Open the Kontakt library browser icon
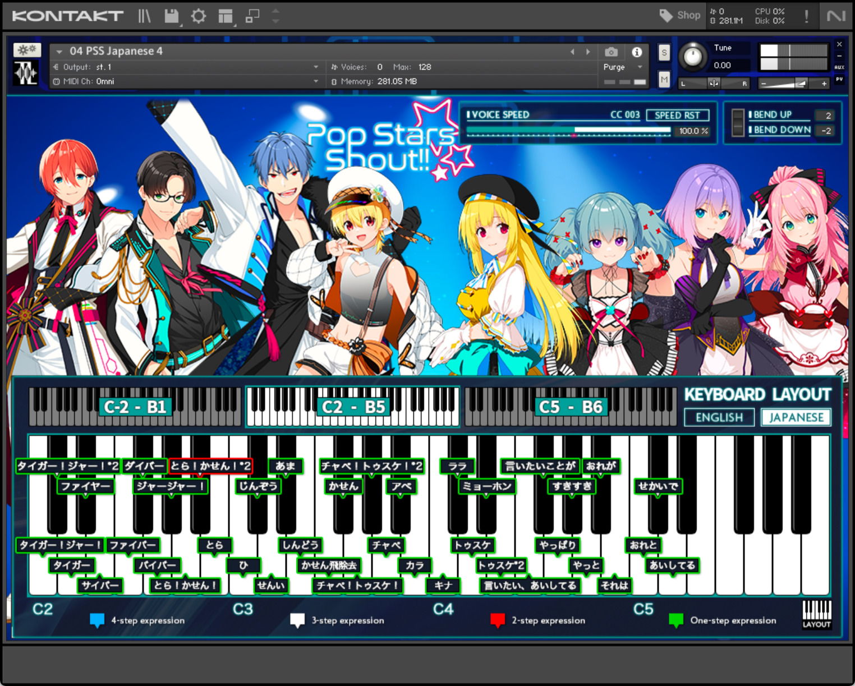 click(x=144, y=16)
